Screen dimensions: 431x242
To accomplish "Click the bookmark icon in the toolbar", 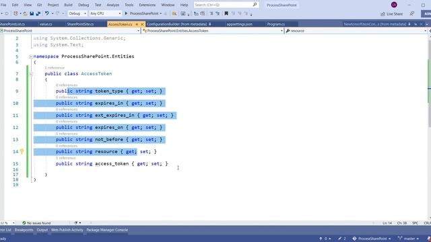I will [x=226, y=13].
